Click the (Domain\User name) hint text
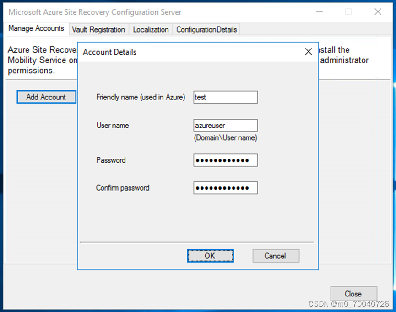This screenshot has height=312, width=396. pos(226,137)
